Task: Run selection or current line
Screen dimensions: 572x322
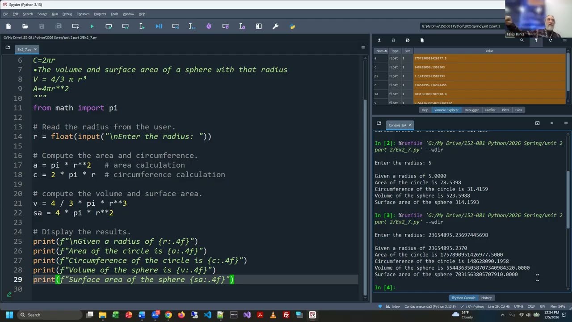Action: (x=142, y=26)
